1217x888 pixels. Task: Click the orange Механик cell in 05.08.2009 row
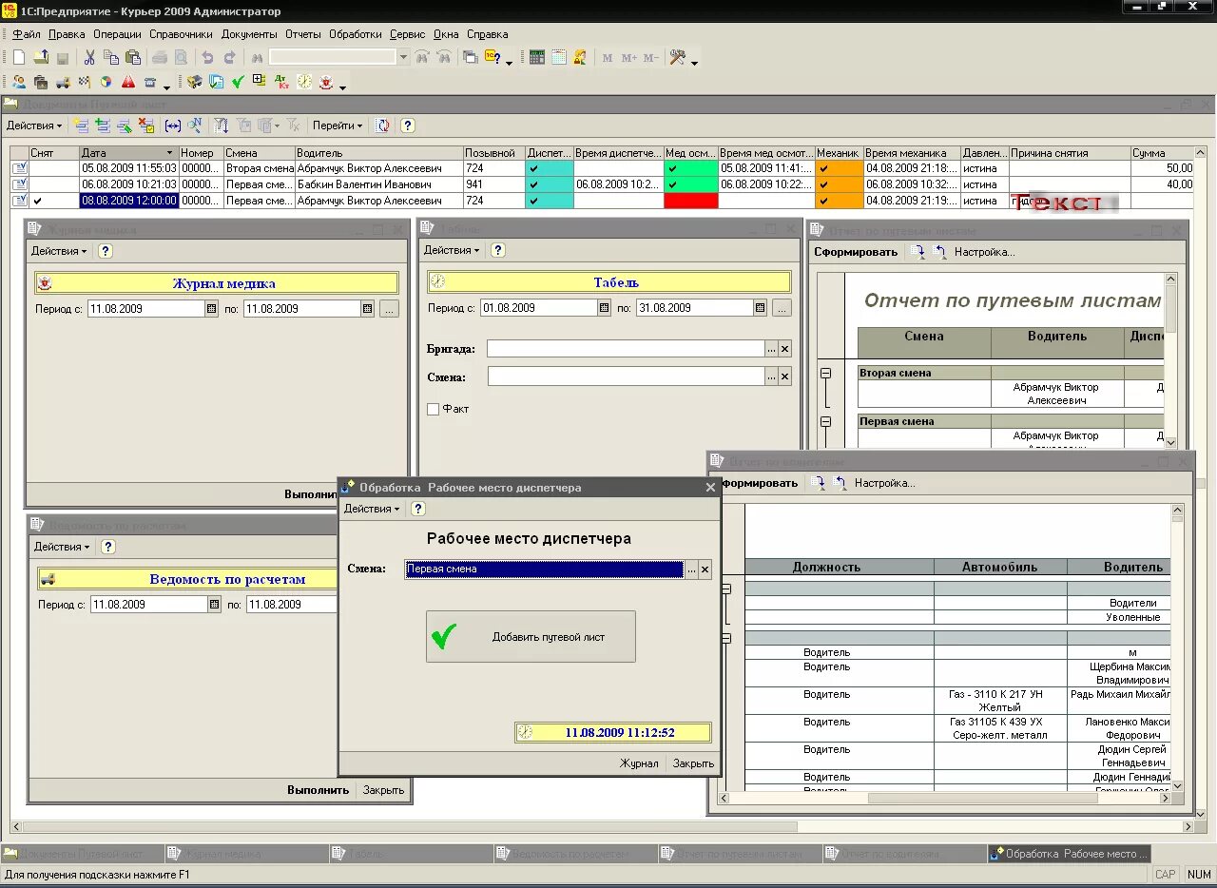840,169
